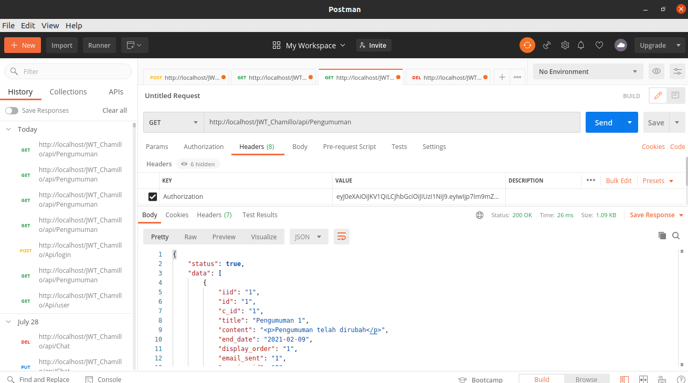Click the sync status icon in header
688x383 pixels.
(x=527, y=45)
